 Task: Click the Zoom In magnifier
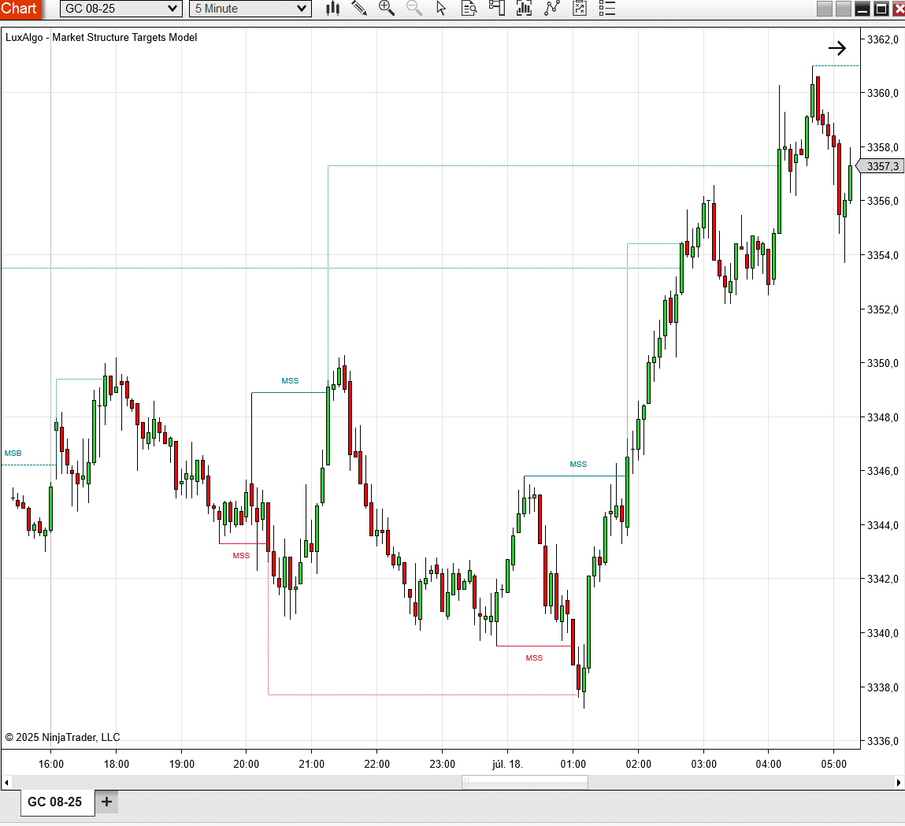[x=386, y=9]
